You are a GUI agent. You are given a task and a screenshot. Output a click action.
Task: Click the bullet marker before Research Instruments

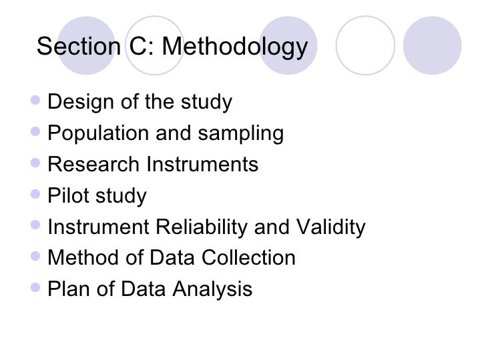[40, 164]
